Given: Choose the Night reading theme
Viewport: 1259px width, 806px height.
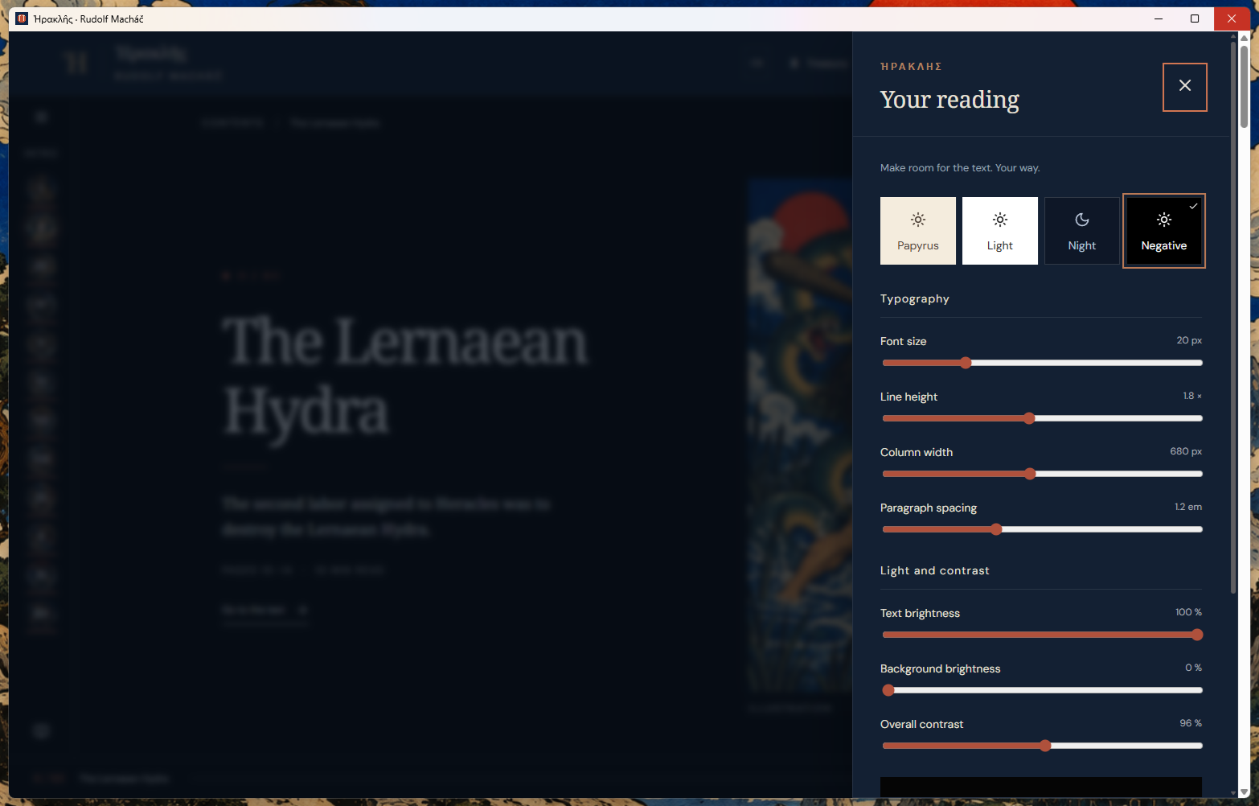Looking at the screenshot, I should [1082, 231].
